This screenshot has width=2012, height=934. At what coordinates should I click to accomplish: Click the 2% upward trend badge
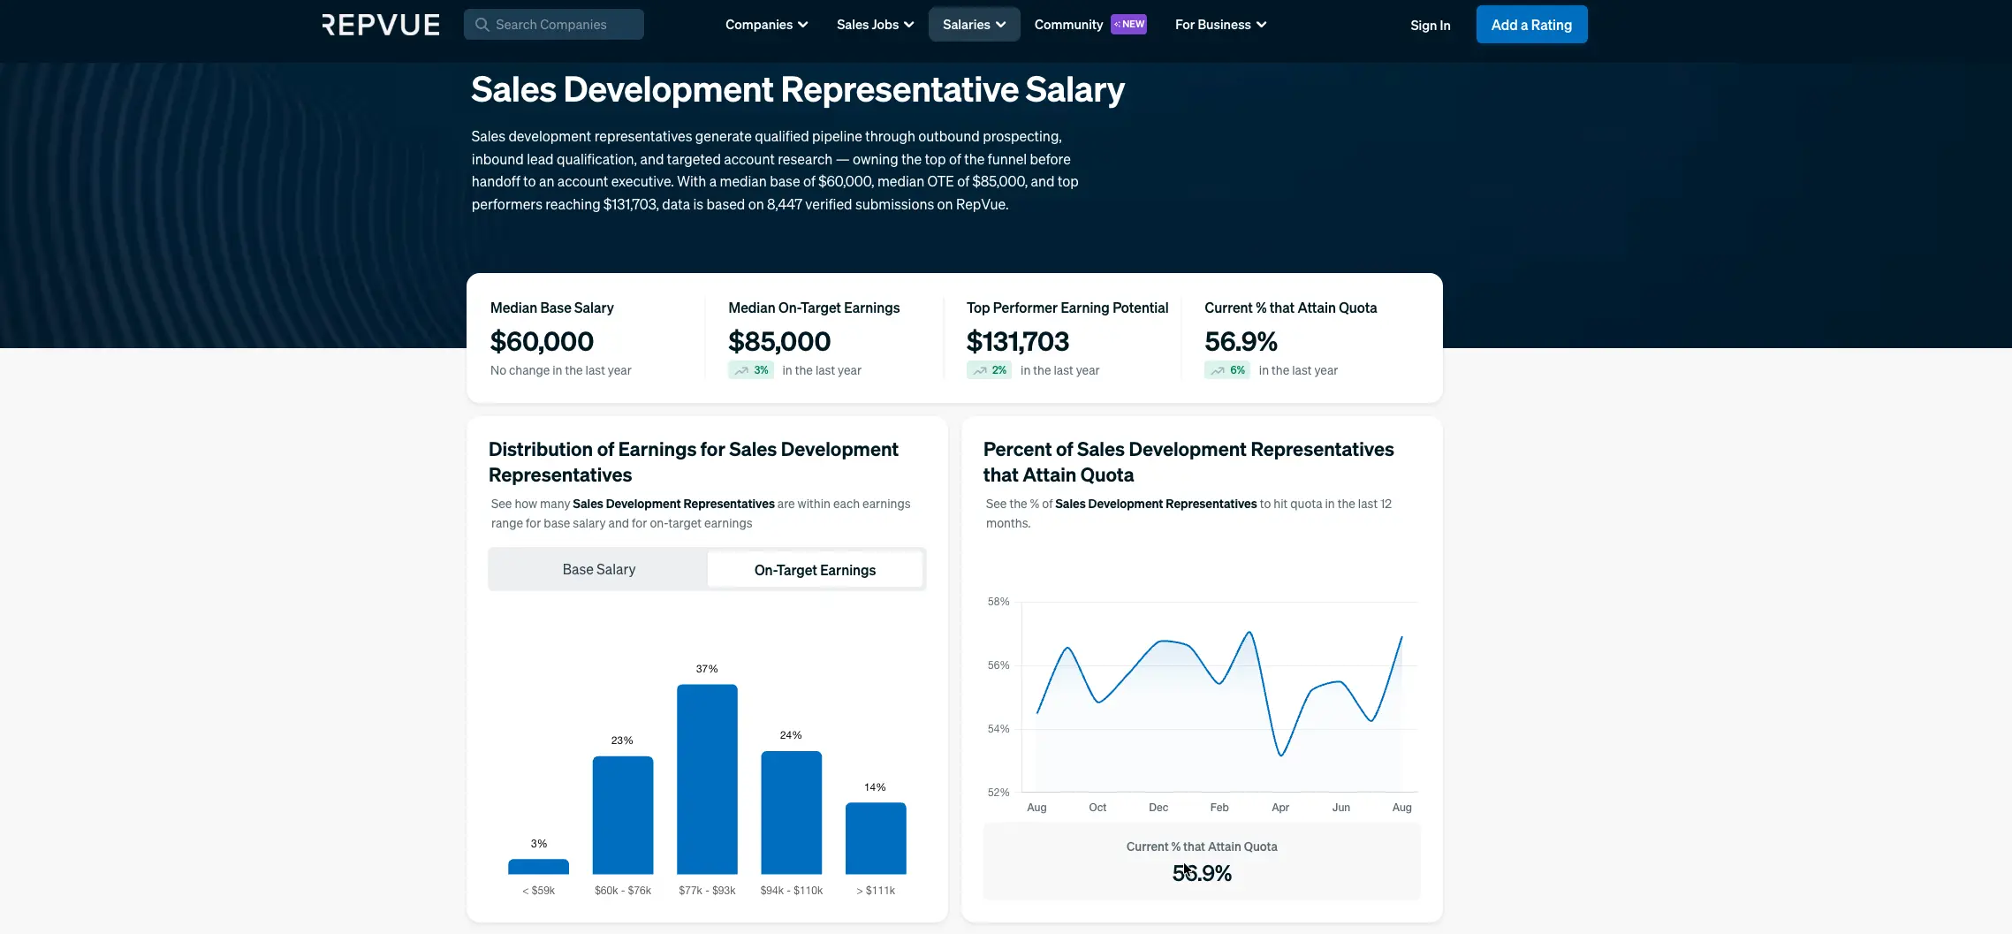(989, 370)
